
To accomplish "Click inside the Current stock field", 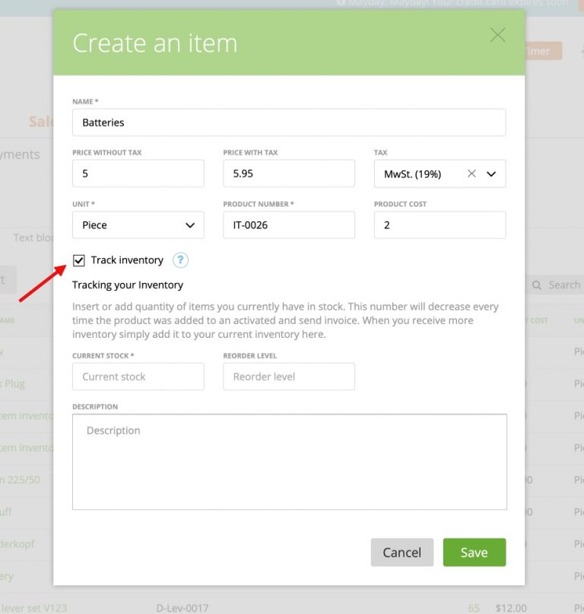I will [x=138, y=376].
